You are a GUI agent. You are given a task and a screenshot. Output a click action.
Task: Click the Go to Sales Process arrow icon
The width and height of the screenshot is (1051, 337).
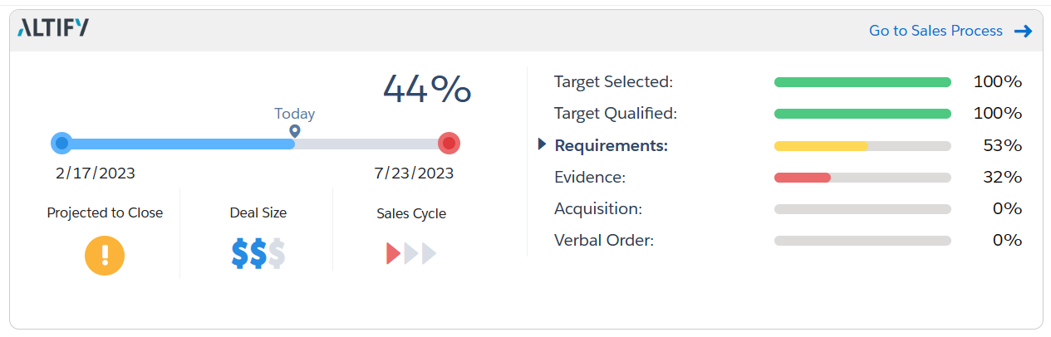tap(1023, 32)
